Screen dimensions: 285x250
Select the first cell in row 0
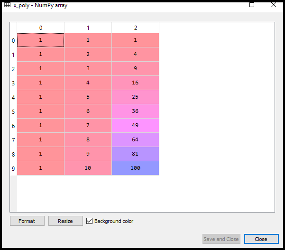[x=40, y=40]
